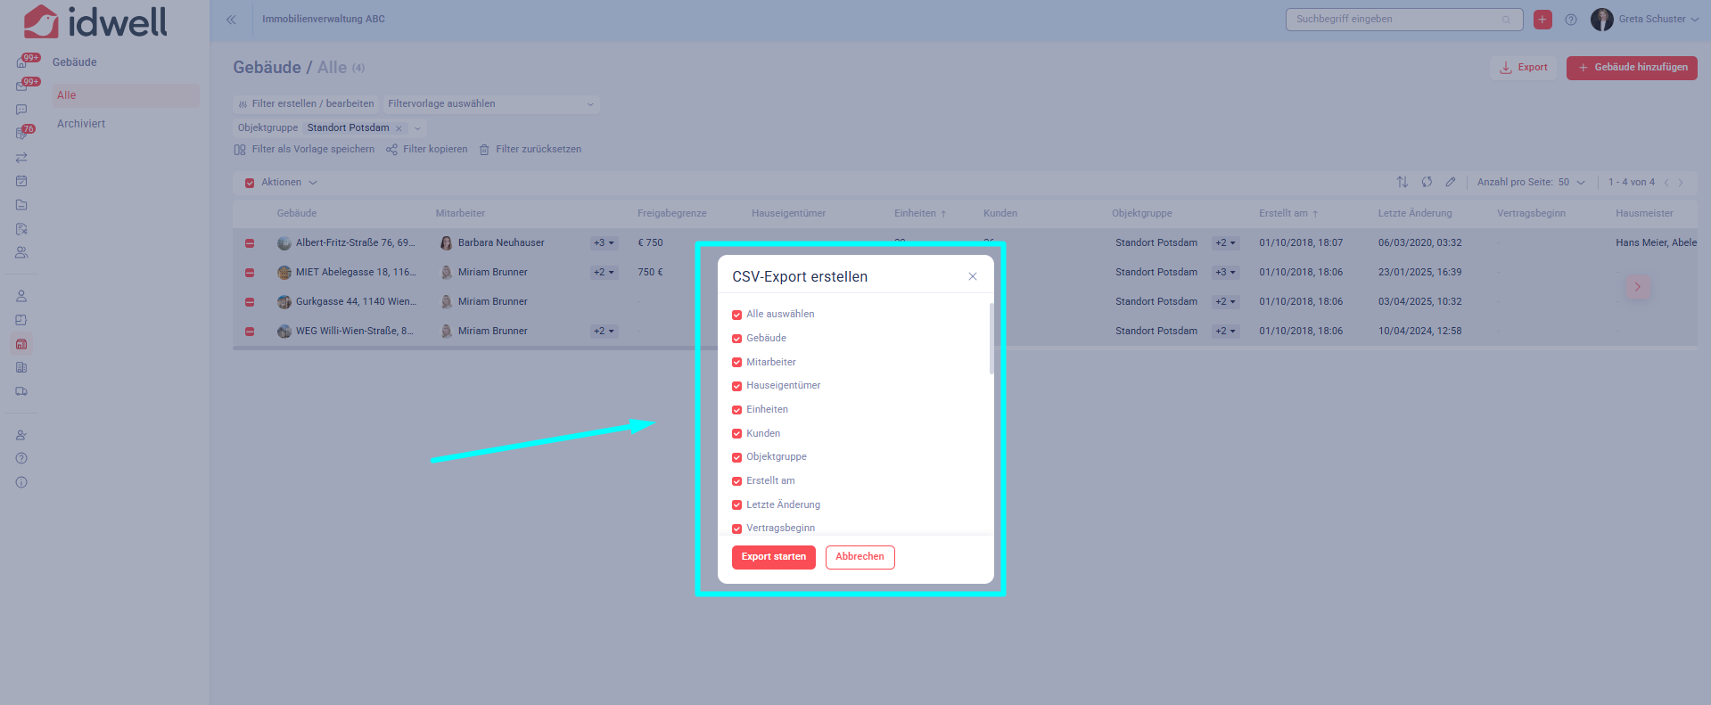This screenshot has width=1711, height=705.
Task: Click the 'Export starten' button
Action: click(x=773, y=557)
